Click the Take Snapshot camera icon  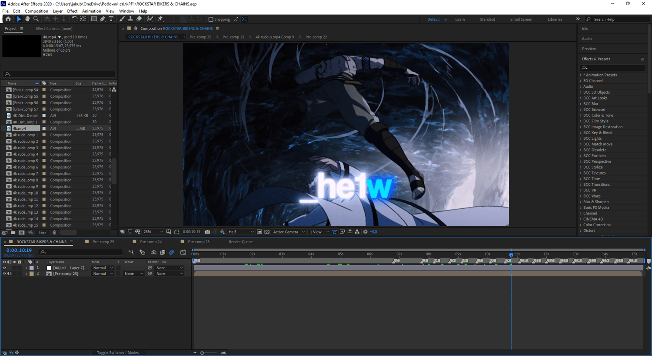[x=207, y=232]
